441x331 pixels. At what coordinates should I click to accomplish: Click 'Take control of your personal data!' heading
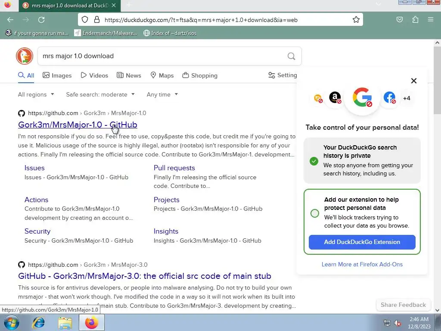click(x=362, y=128)
